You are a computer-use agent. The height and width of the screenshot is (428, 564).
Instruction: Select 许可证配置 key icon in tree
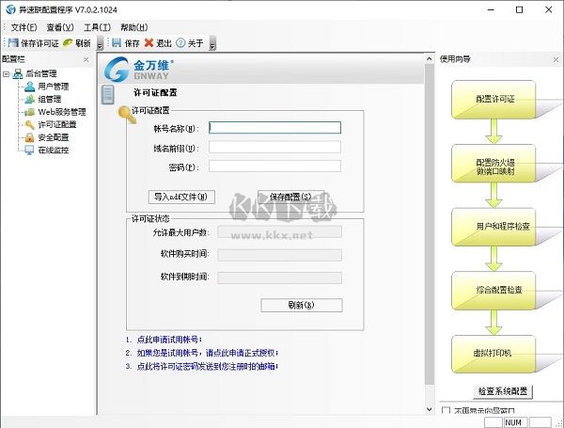(x=29, y=124)
